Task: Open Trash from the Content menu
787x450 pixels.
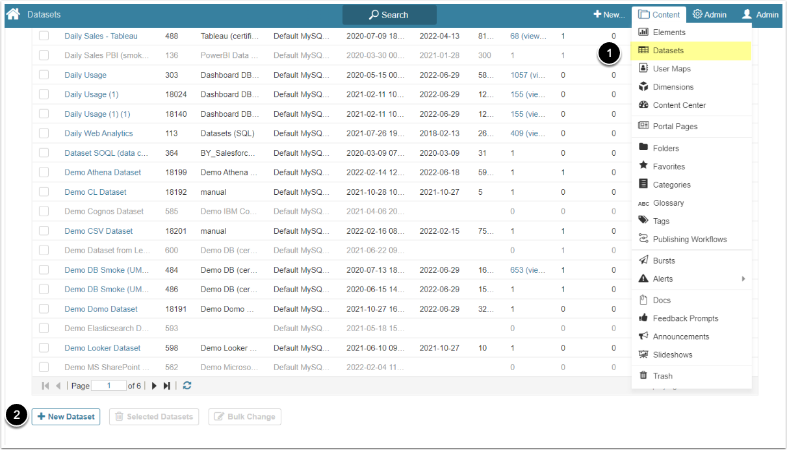Action: 662,376
